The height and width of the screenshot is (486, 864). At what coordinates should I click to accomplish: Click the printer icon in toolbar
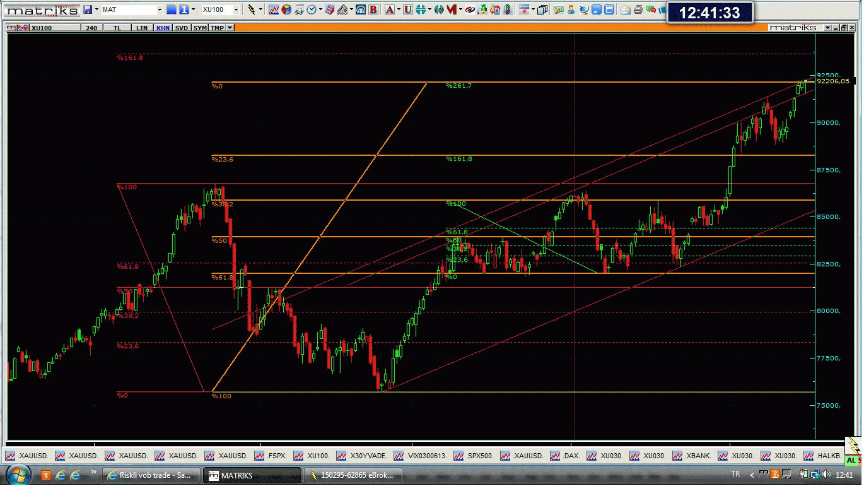[638, 9]
